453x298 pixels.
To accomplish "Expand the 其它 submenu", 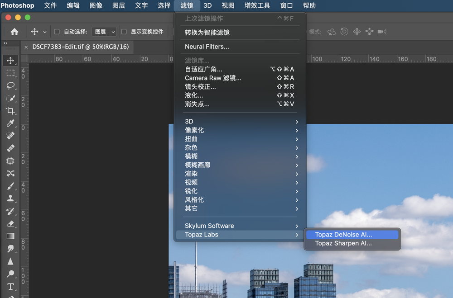I will (241, 208).
